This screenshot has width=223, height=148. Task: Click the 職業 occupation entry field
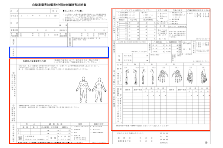(88, 26)
